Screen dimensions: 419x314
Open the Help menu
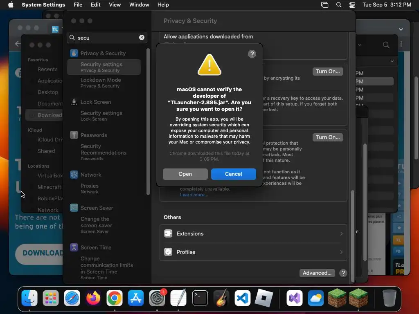tap(163, 5)
